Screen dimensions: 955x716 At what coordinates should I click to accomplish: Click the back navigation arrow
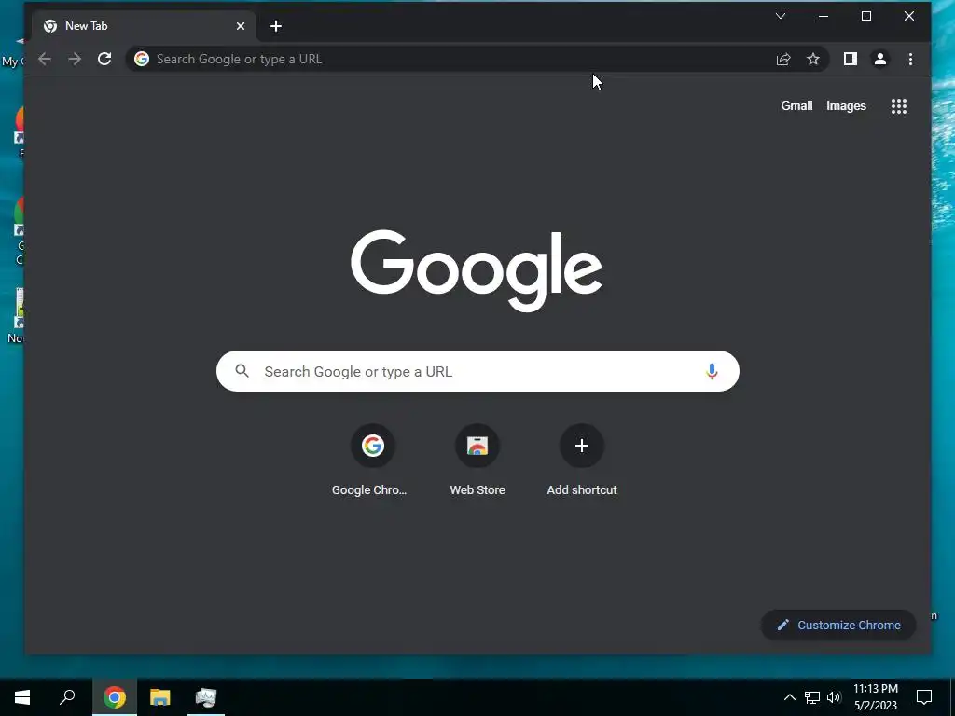(45, 59)
